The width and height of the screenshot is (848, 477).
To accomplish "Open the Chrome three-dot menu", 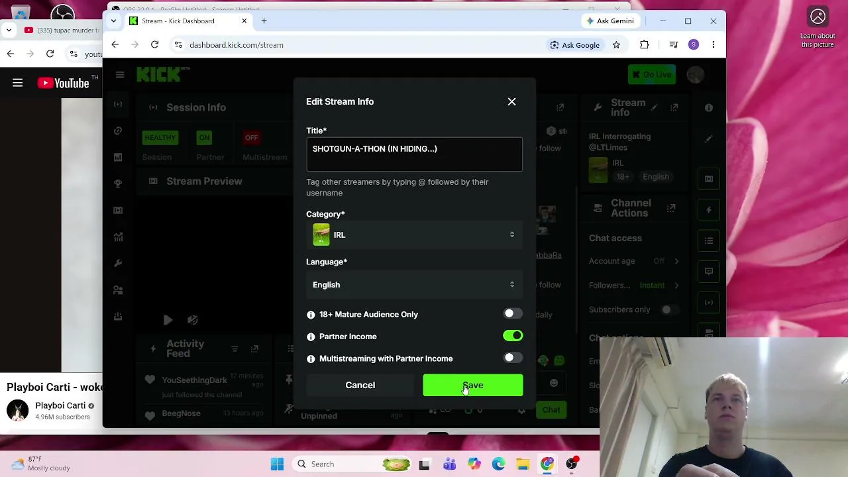I will (x=713, y=45).
